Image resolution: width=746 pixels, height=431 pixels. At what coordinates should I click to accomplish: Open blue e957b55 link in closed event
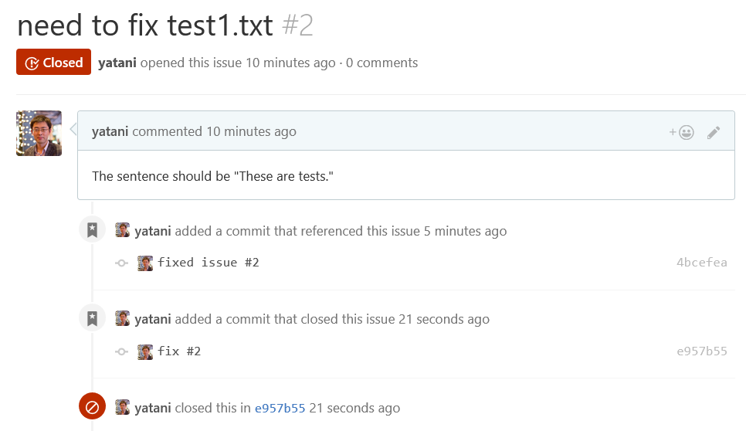[280, 408]
